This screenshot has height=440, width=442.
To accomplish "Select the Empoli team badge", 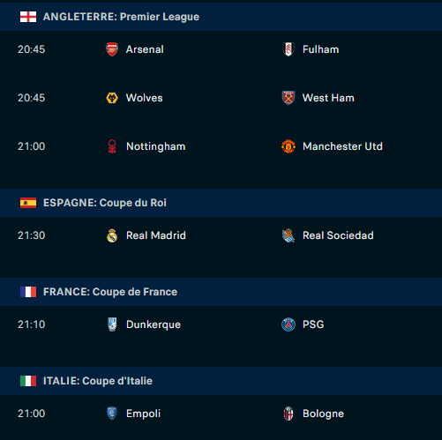I will pyautogui.click(x=112, y=414).
